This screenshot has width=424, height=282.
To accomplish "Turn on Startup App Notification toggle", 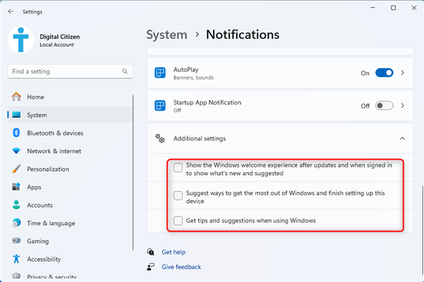I will point(384,105).
